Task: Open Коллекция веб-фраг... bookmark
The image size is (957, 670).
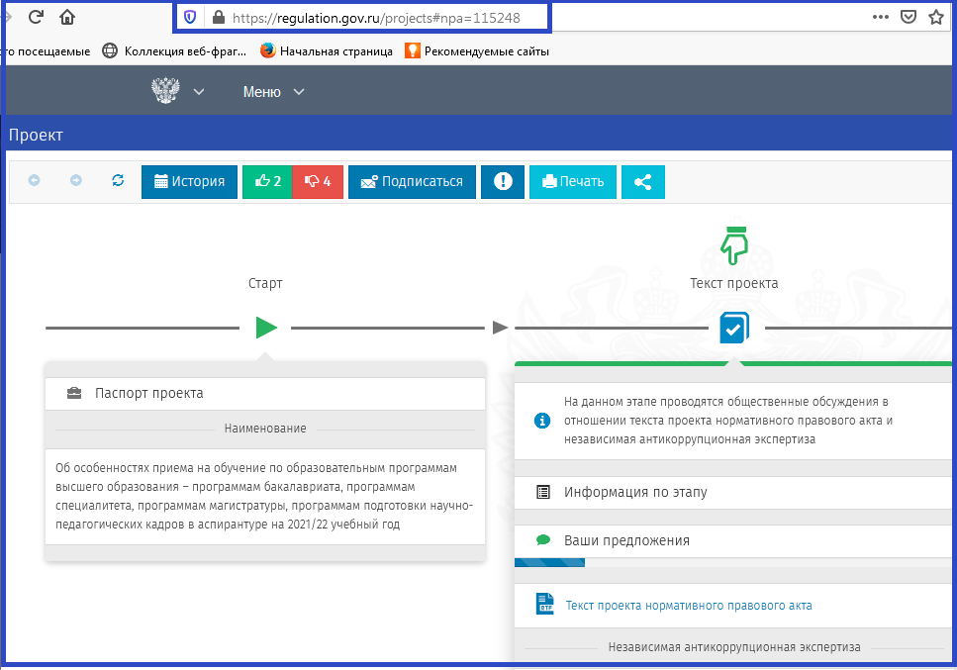Action: click(x=174, y=51)
